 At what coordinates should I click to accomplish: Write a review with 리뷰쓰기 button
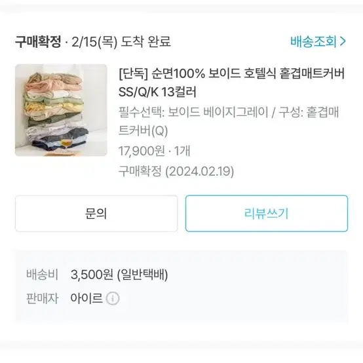[x=267, y=213]
